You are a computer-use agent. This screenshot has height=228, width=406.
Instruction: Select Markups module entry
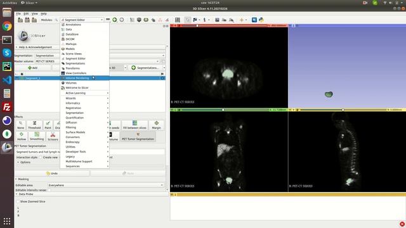(x=84, y=44)
